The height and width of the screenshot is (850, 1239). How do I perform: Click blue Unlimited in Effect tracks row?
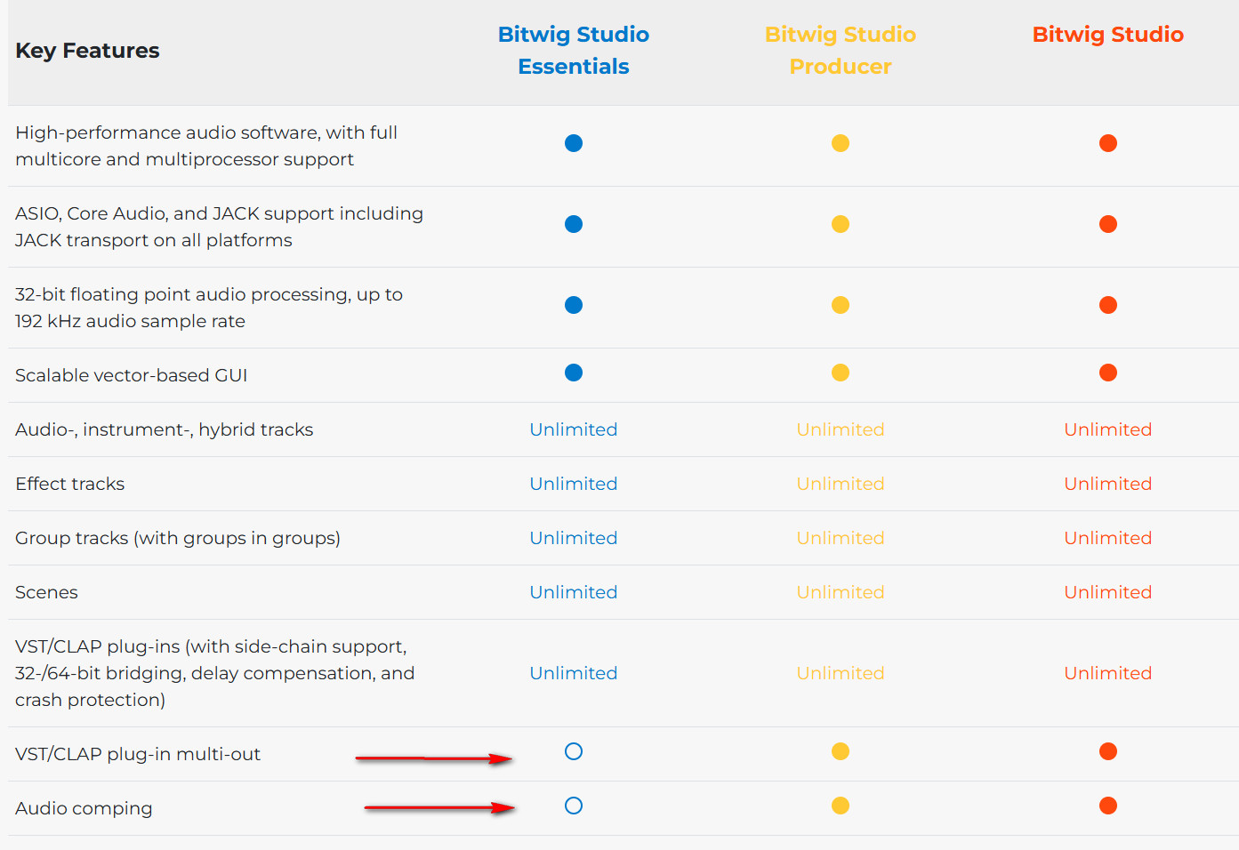pyautogui.click(x=574, y=484)
